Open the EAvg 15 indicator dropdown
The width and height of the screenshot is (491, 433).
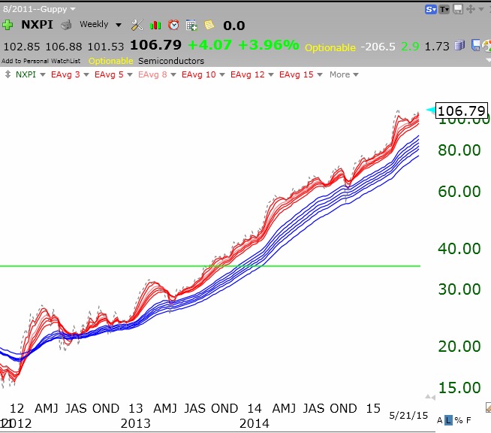tap(320, 74)
